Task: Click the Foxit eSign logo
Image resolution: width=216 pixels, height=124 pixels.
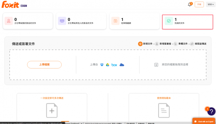Action: point(14,4)
